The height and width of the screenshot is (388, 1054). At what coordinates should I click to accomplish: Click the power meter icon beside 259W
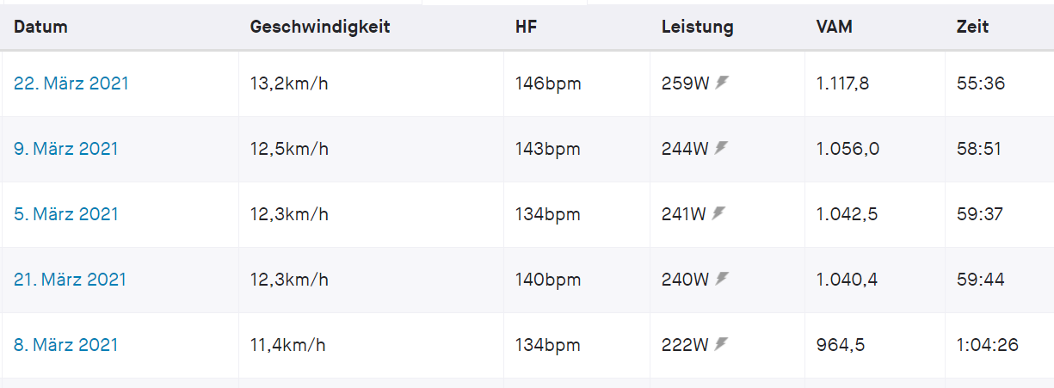pos(722,83)
